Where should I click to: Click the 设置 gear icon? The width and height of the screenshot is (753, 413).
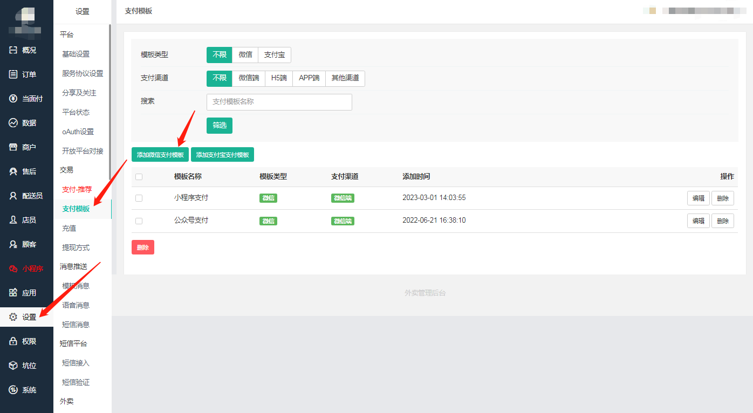pyautogui.click(x=13, y=317)
